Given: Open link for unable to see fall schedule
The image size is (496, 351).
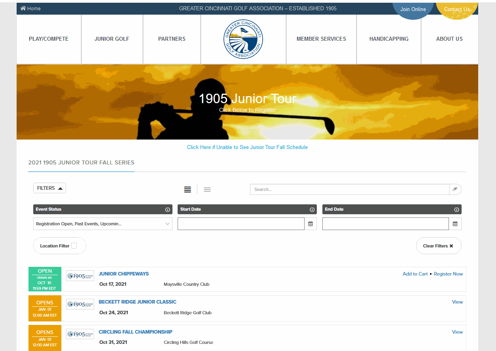Looking at the screenshot, I should point(247,147).
